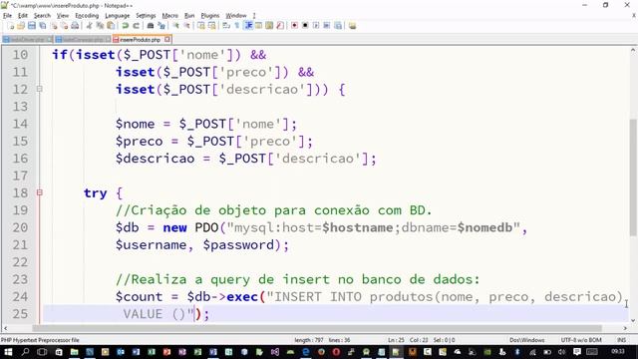Click the Open file toolbar icon
The height and width of the screenshot is (359, 638).
(x=21, y=26)
